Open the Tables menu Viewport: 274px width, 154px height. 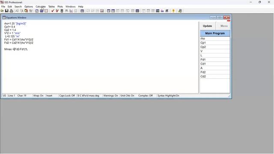click(x=51, y=6)
